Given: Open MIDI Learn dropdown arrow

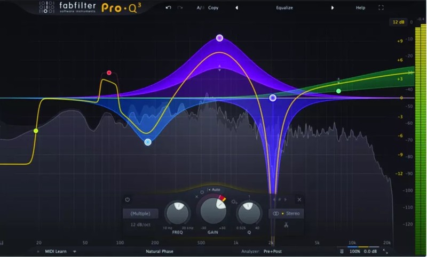Looking at the screenshot, I should point(74,252).
